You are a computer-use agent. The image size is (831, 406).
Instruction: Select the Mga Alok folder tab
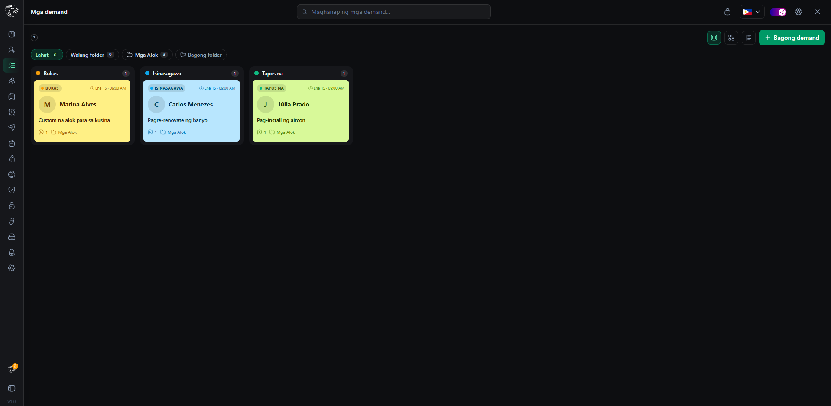click(147, 55)
